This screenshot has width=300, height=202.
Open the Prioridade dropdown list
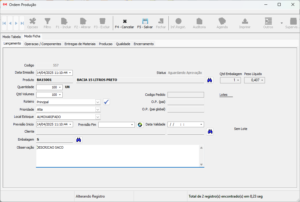[98, 109]
